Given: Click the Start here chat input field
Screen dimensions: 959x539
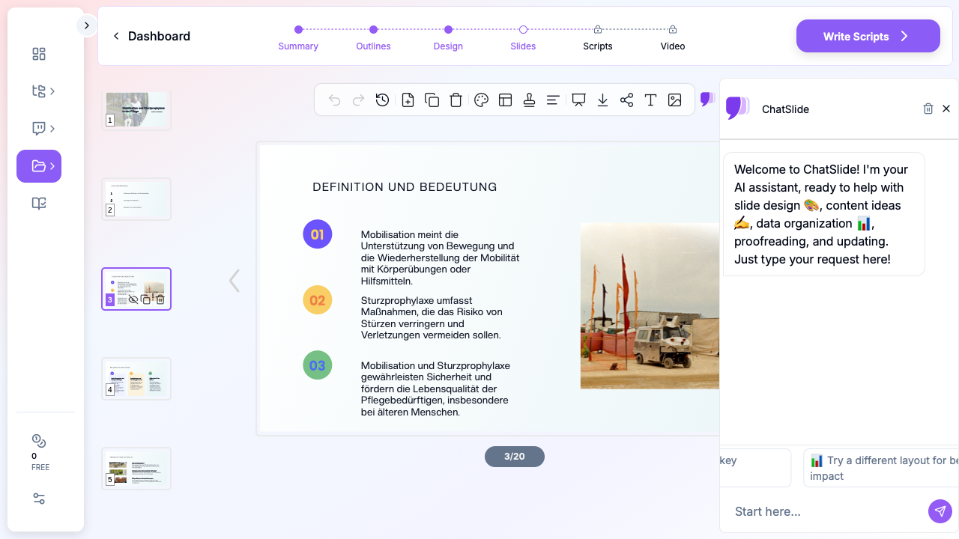Looking at the screenshot, I should (x=824, y=511).
